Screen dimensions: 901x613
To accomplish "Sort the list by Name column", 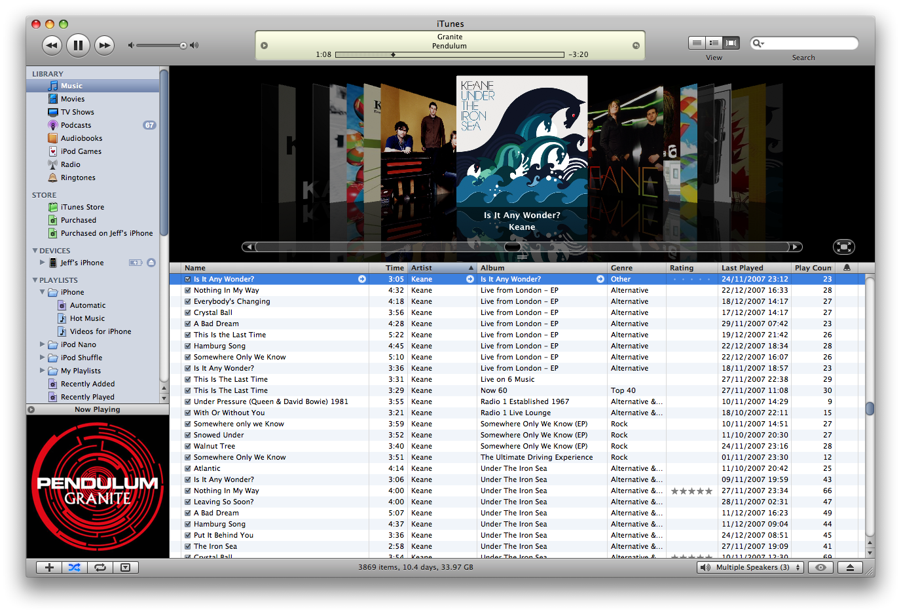I will click(275, 268).
